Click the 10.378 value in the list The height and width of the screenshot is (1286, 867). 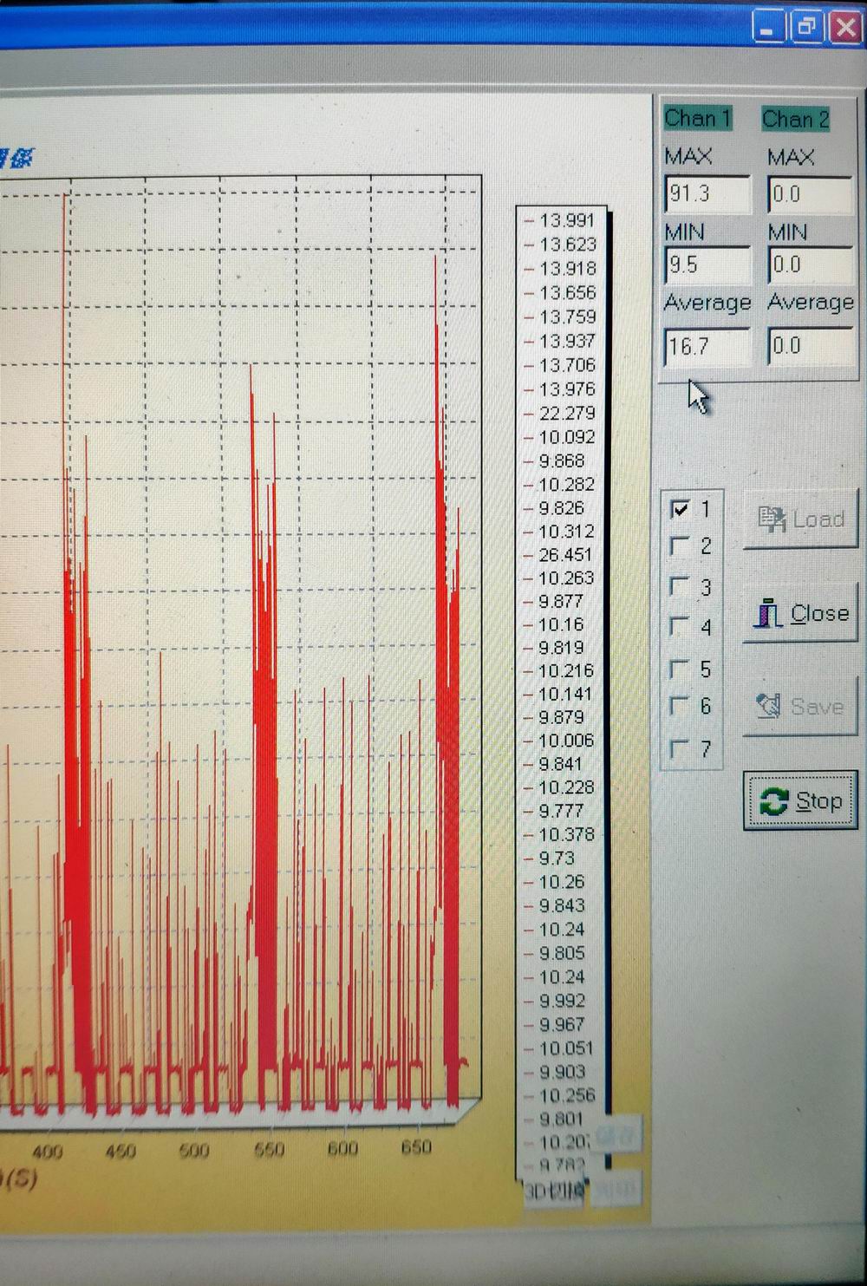pyautogui.click(x=566, y=834)
